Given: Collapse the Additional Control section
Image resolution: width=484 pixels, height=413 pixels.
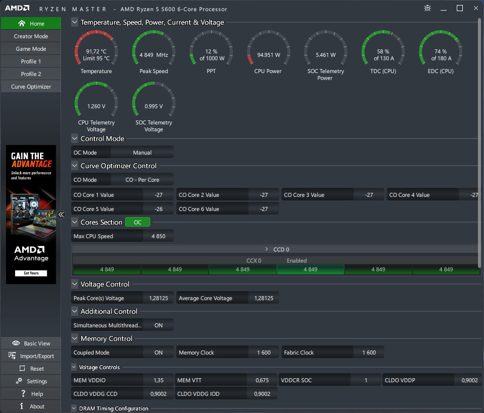Looking at the screenshot, I should point(75,311).
